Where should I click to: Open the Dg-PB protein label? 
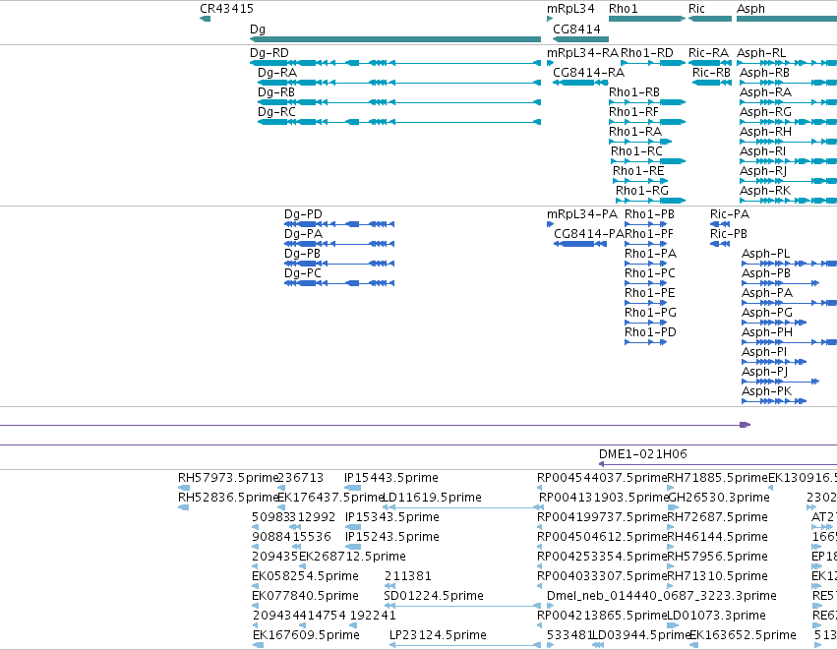tap(302, 254)
